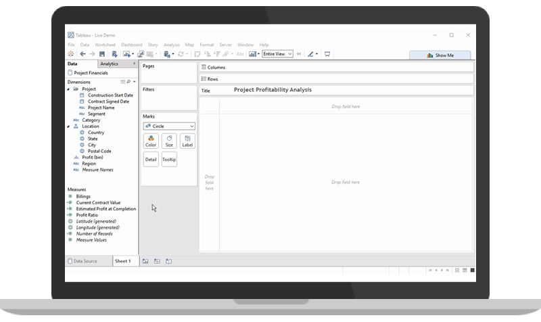Open the File menu

click(71, 45)
